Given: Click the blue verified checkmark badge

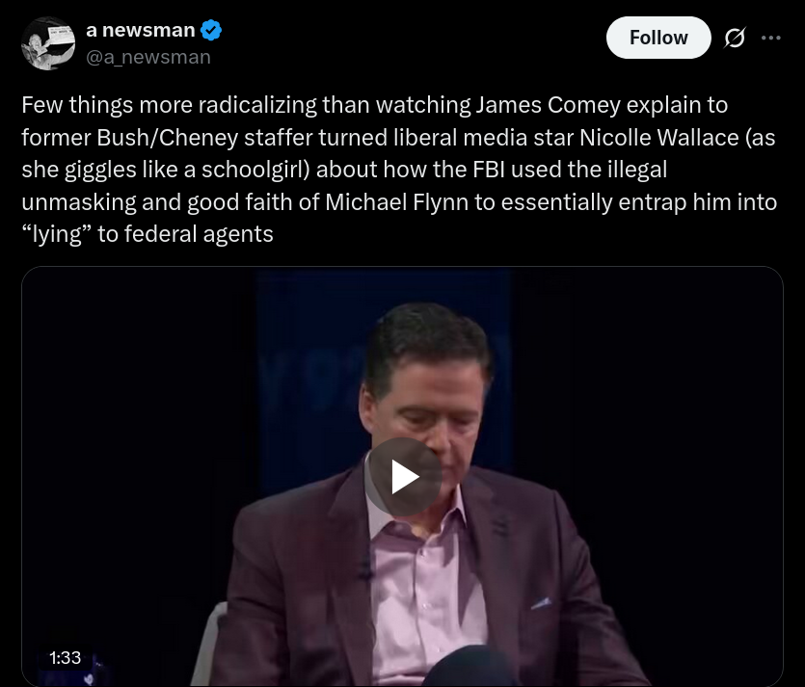Looking at the screenshot, I should [x=211, y=31].
